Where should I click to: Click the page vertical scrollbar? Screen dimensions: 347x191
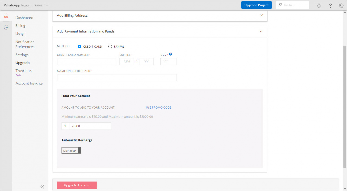click(x=345, y=105)
